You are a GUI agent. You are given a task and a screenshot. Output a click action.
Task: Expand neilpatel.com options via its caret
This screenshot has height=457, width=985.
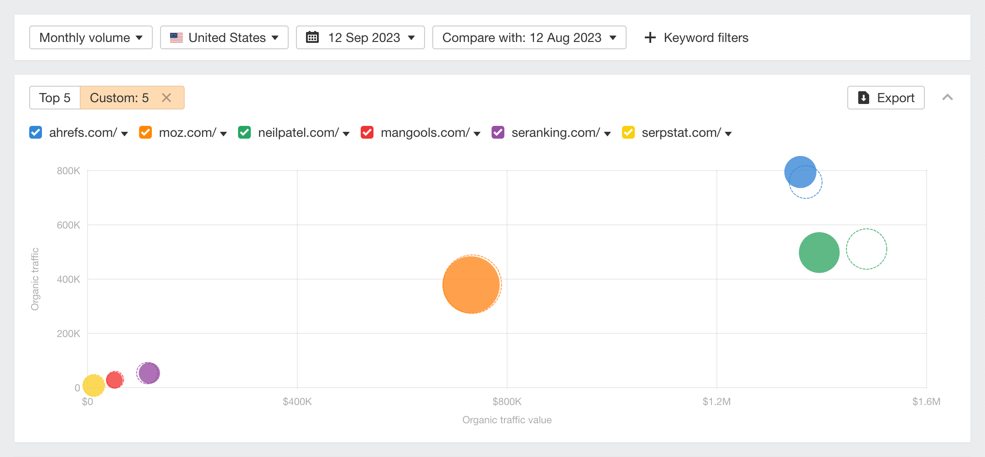[x=346, y=134]
